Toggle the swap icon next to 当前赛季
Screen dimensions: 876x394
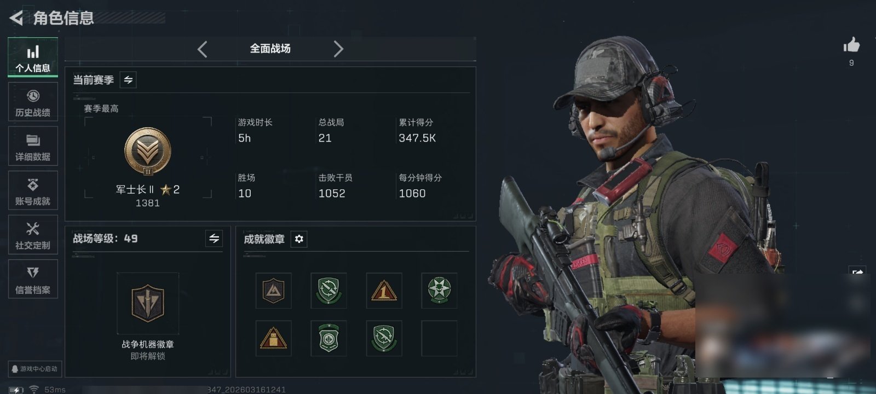[128, 80]
